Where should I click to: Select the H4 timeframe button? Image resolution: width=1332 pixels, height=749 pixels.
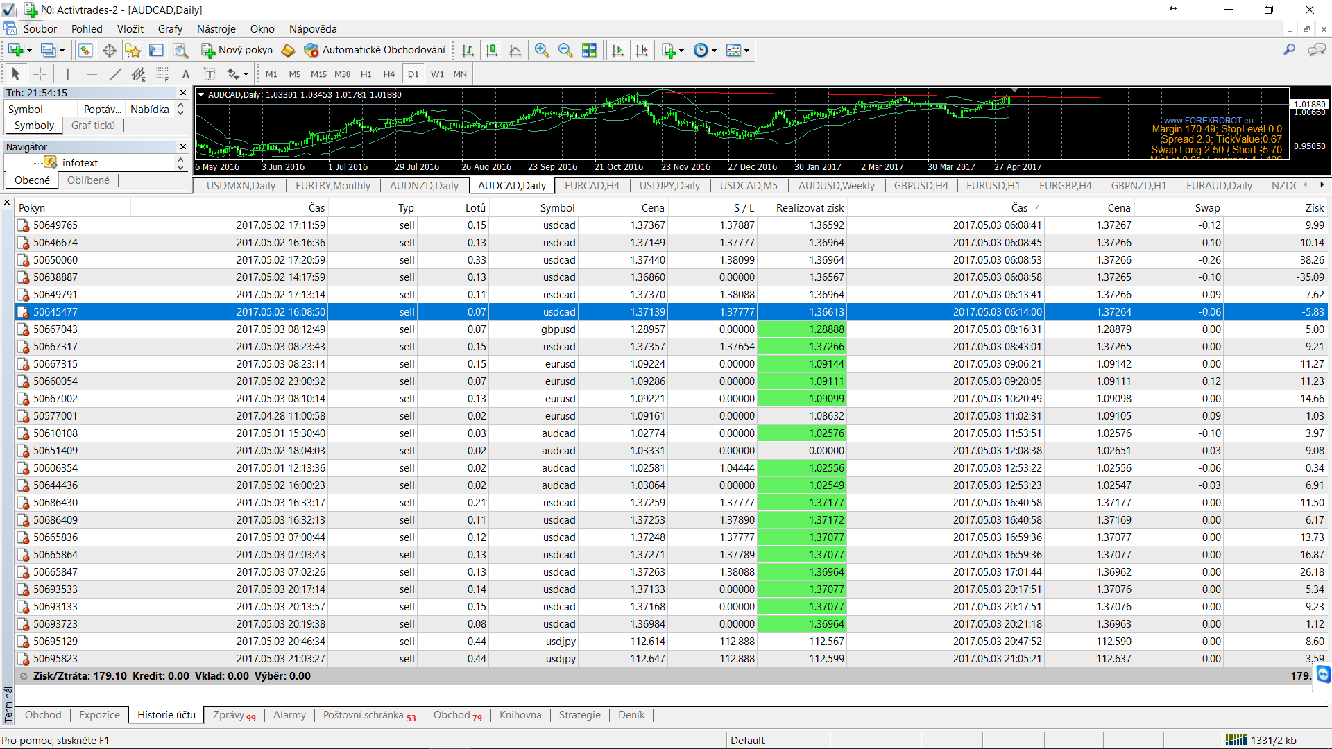point(389,74)
